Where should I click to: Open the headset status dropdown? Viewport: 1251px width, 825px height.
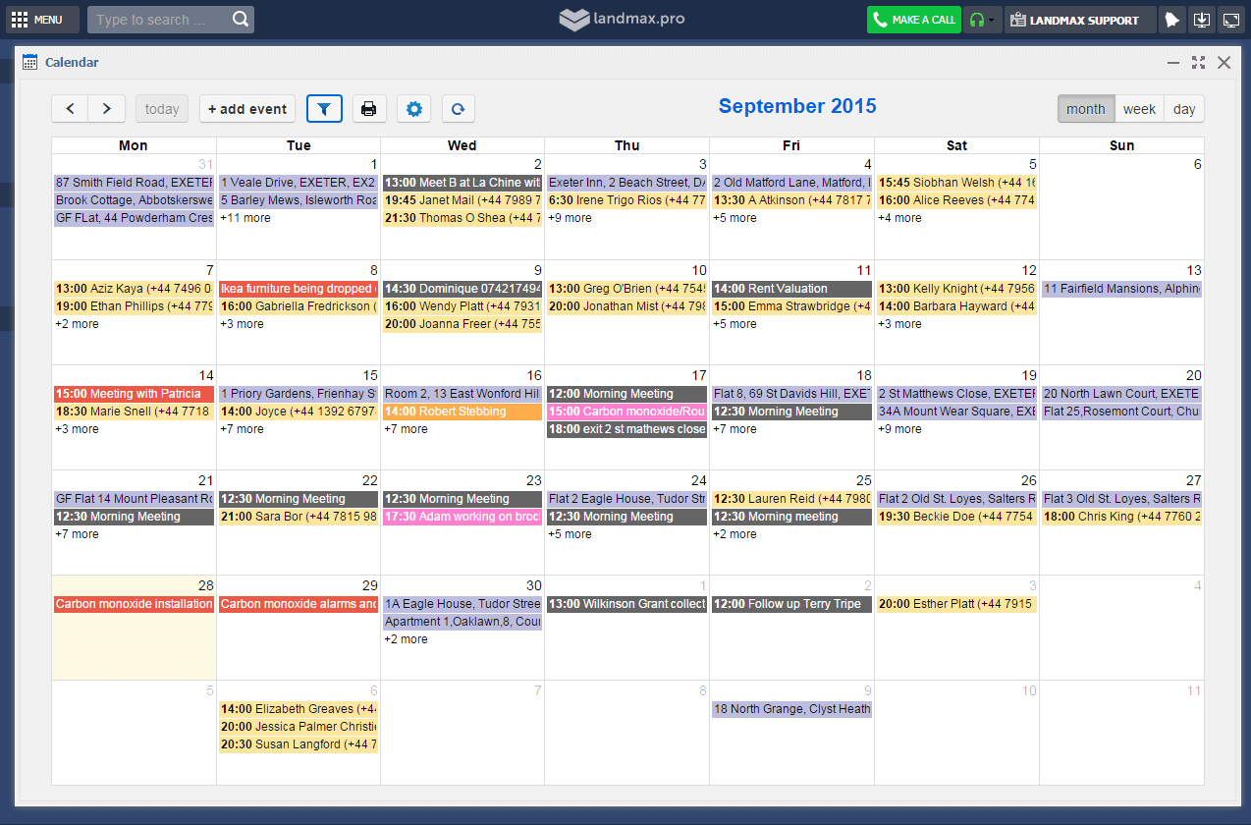982,20
